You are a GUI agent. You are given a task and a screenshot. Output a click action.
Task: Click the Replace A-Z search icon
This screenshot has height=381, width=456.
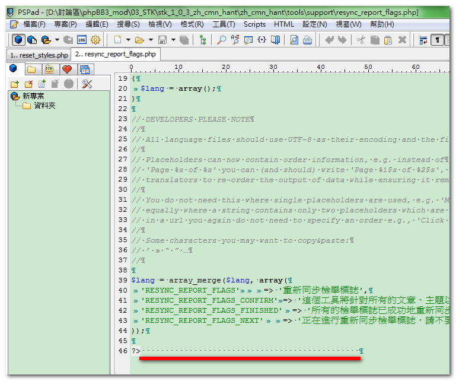click(234, 40)
